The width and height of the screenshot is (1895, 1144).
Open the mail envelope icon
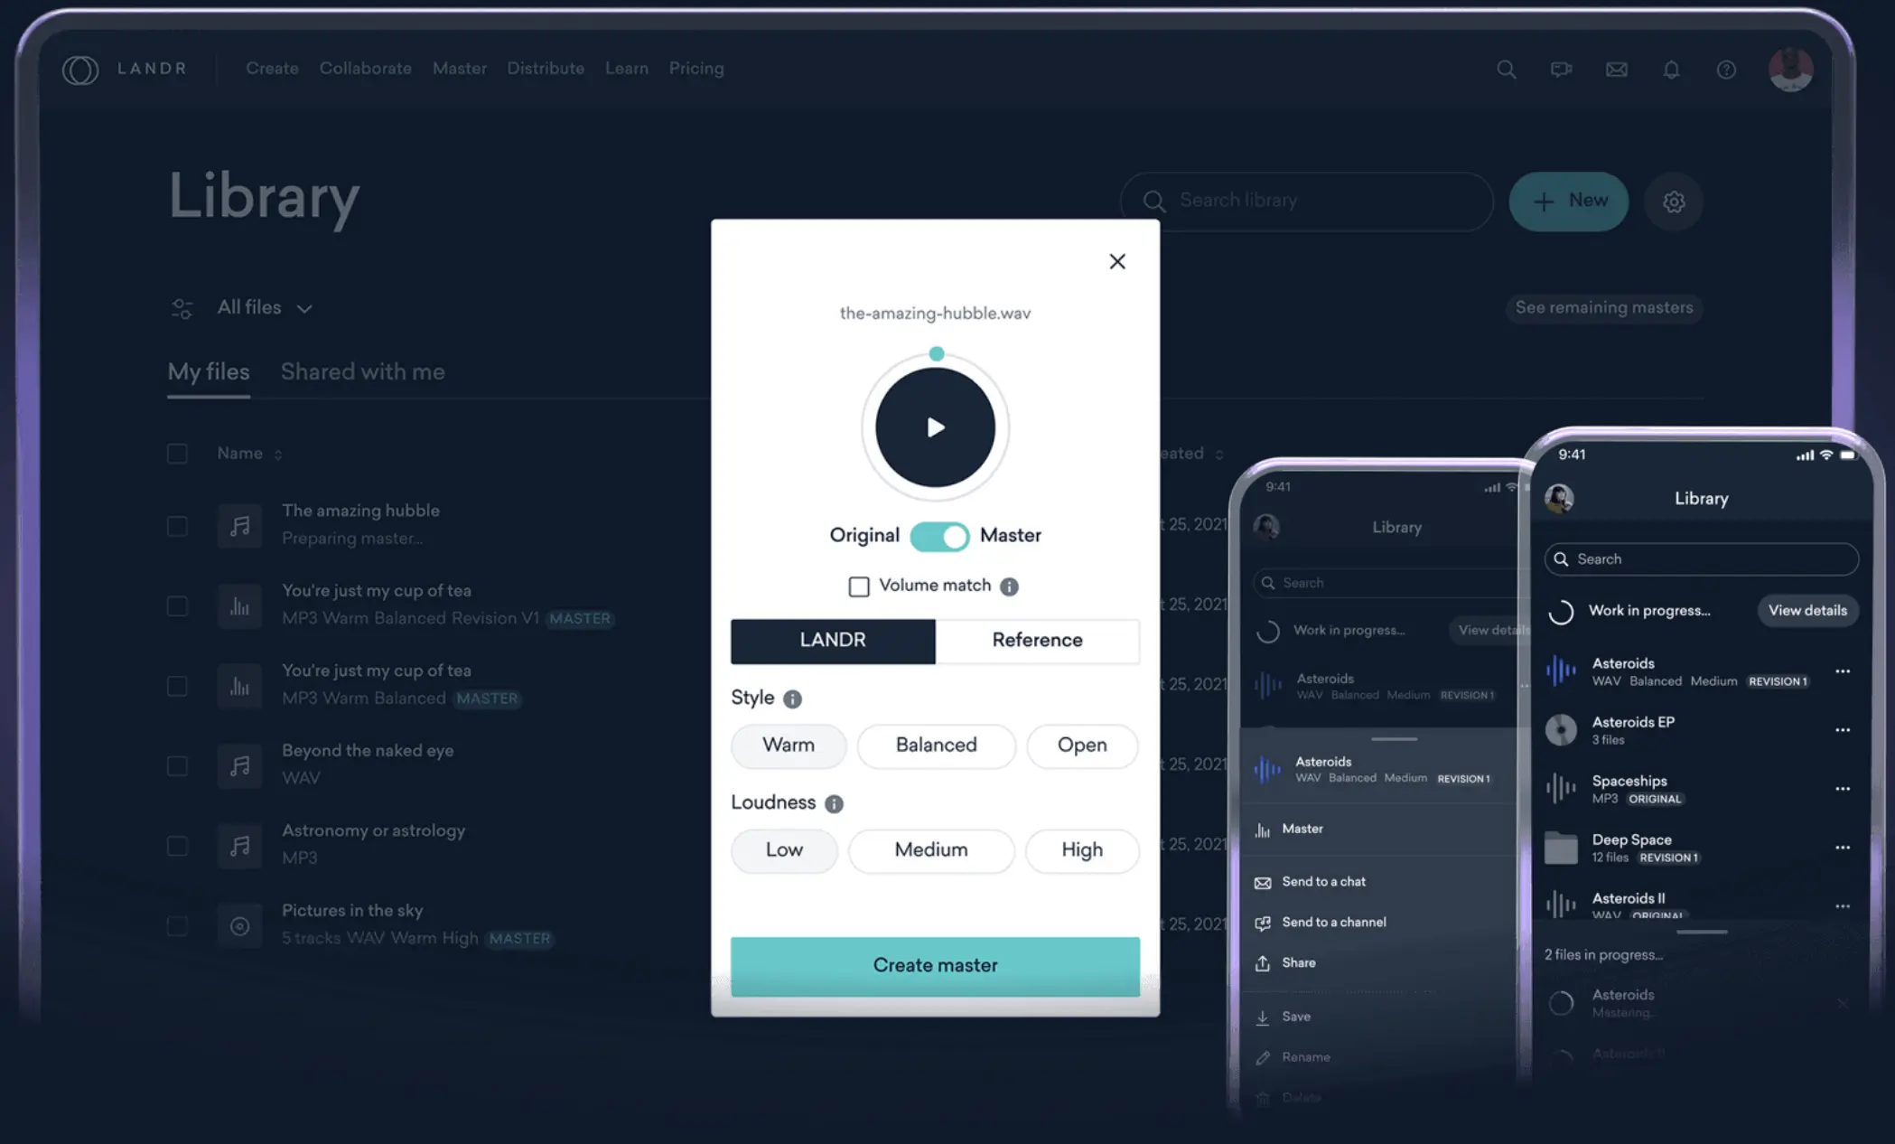click(x=1616, y=70)
